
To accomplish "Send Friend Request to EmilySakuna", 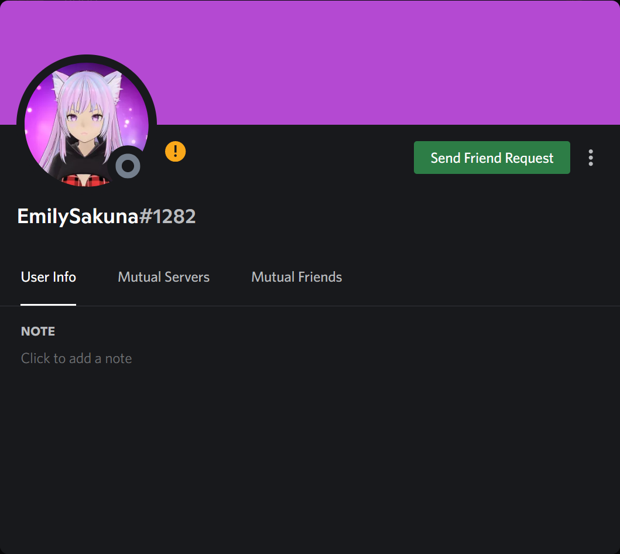I will click(x=492, y=158).
